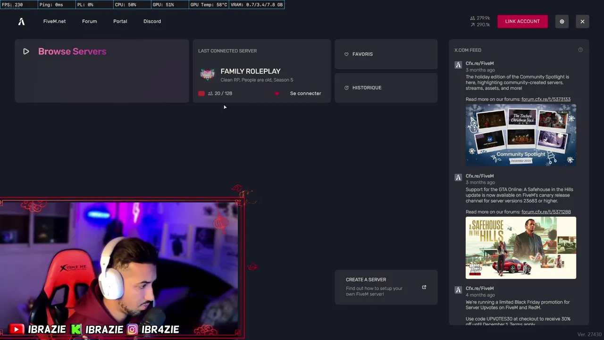
Task: Select FAMILY ROLEPLAY server title
Action: click(x=250, y=71)
